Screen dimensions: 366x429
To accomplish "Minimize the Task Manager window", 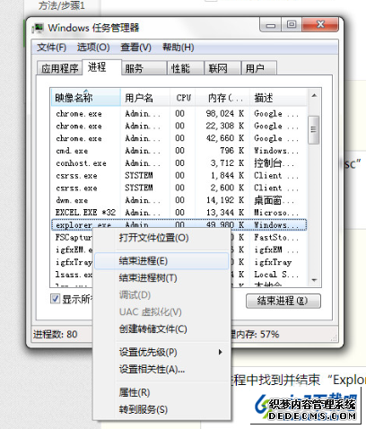I will 271,25.
